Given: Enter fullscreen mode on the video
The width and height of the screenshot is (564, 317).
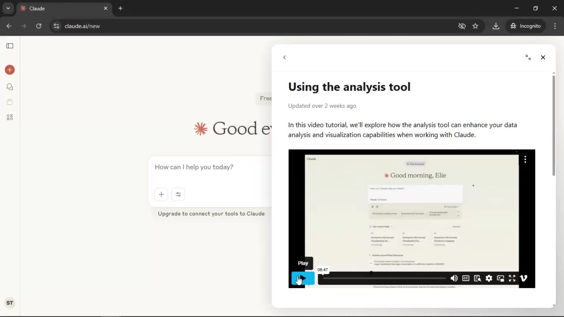Looking at the screenshot, I should click(x=512, y=278).
